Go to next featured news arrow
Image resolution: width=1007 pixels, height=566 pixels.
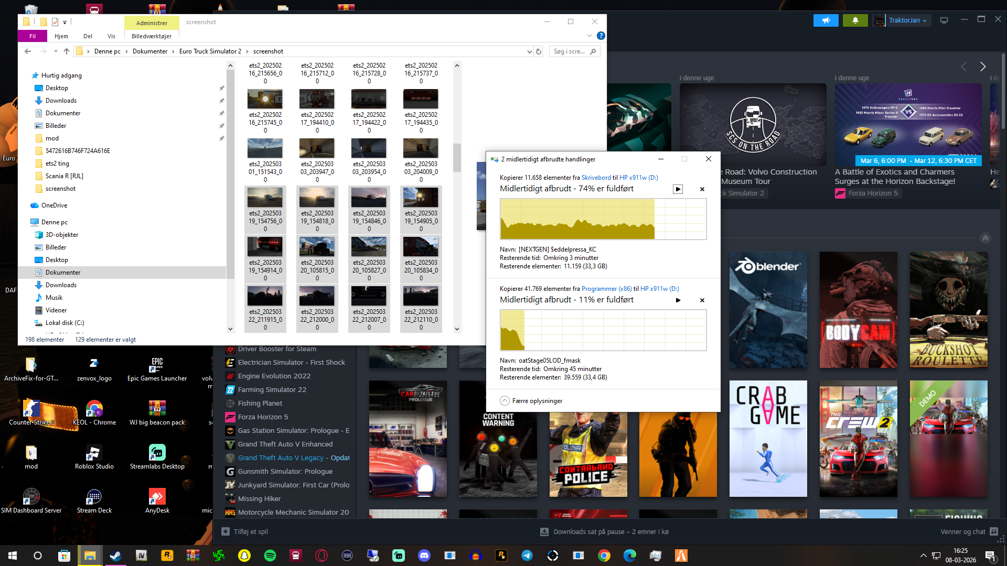[x=983, y=67]
